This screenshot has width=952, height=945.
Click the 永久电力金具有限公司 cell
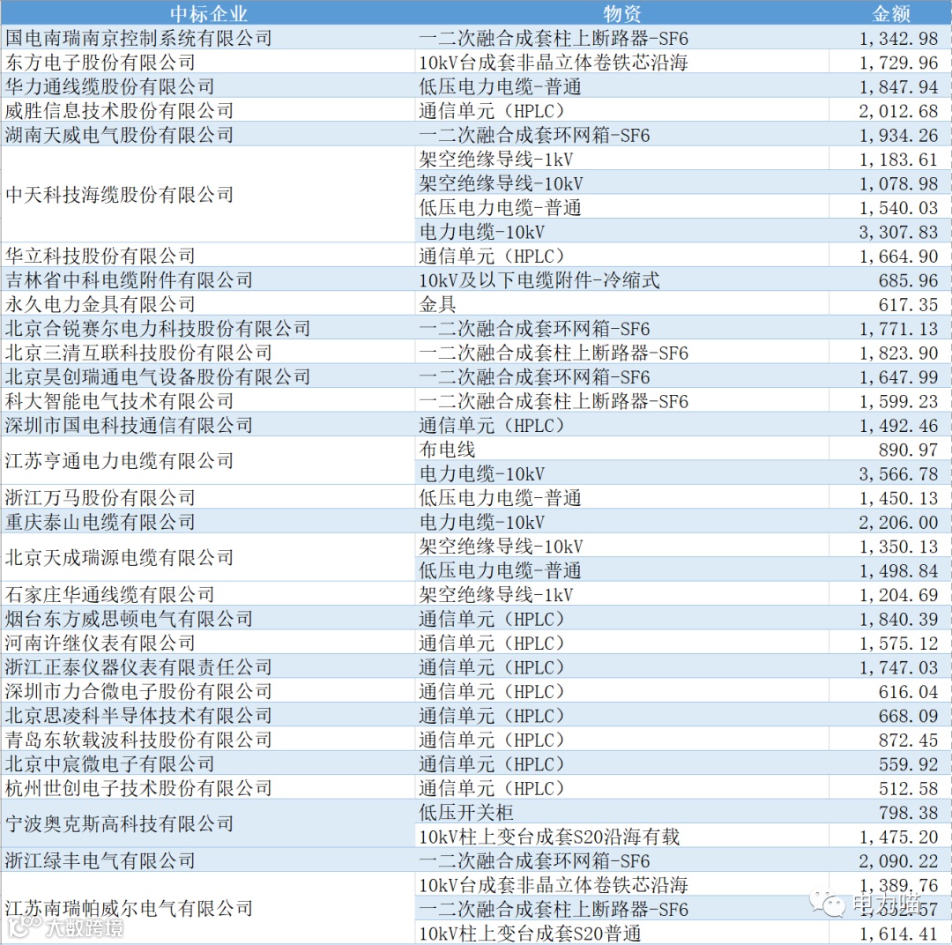208,303
